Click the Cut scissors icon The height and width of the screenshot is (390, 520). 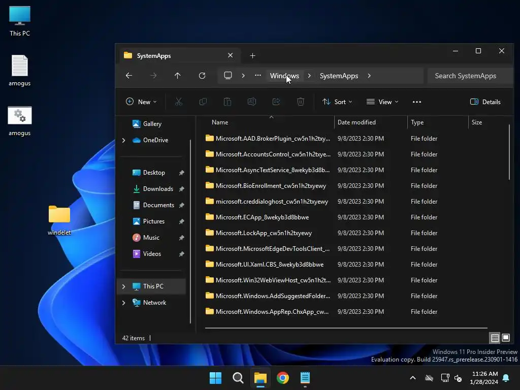coord(179,102)
